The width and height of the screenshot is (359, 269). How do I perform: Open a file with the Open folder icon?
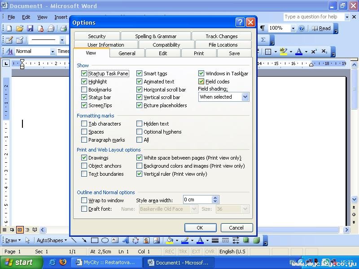pyautogui.click(x=20, y=28)
